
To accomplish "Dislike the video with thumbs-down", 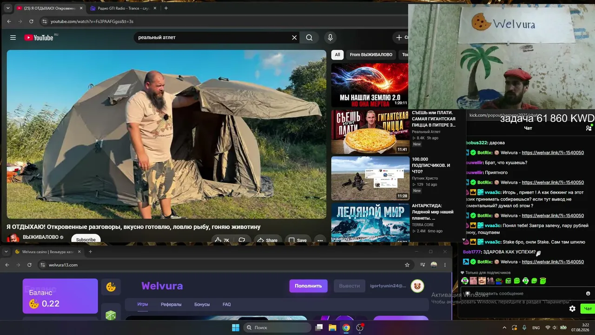I will [242, 240].
